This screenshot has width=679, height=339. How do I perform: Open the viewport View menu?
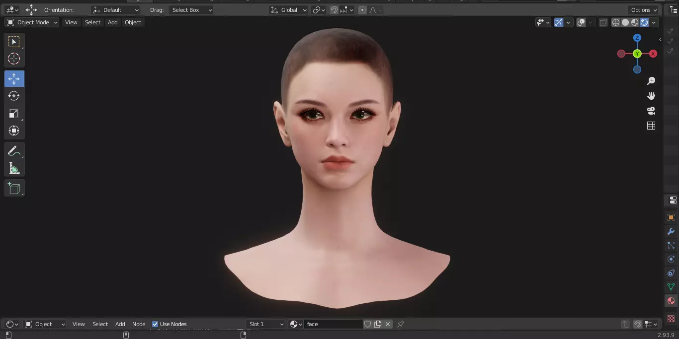pos(71,22)
